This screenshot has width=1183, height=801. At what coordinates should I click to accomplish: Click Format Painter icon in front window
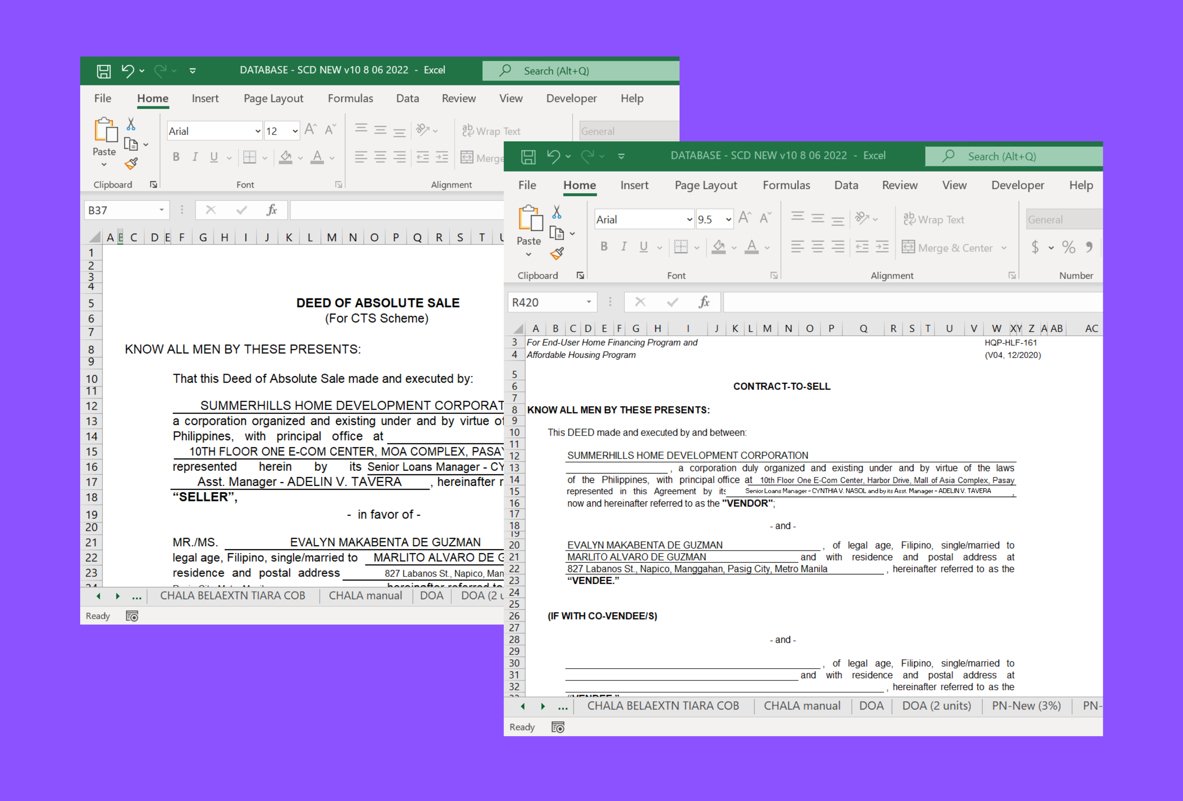[557, 253]
